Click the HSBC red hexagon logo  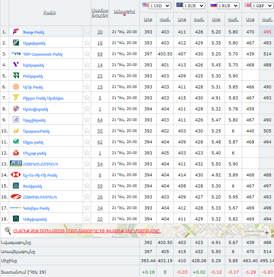16,175
